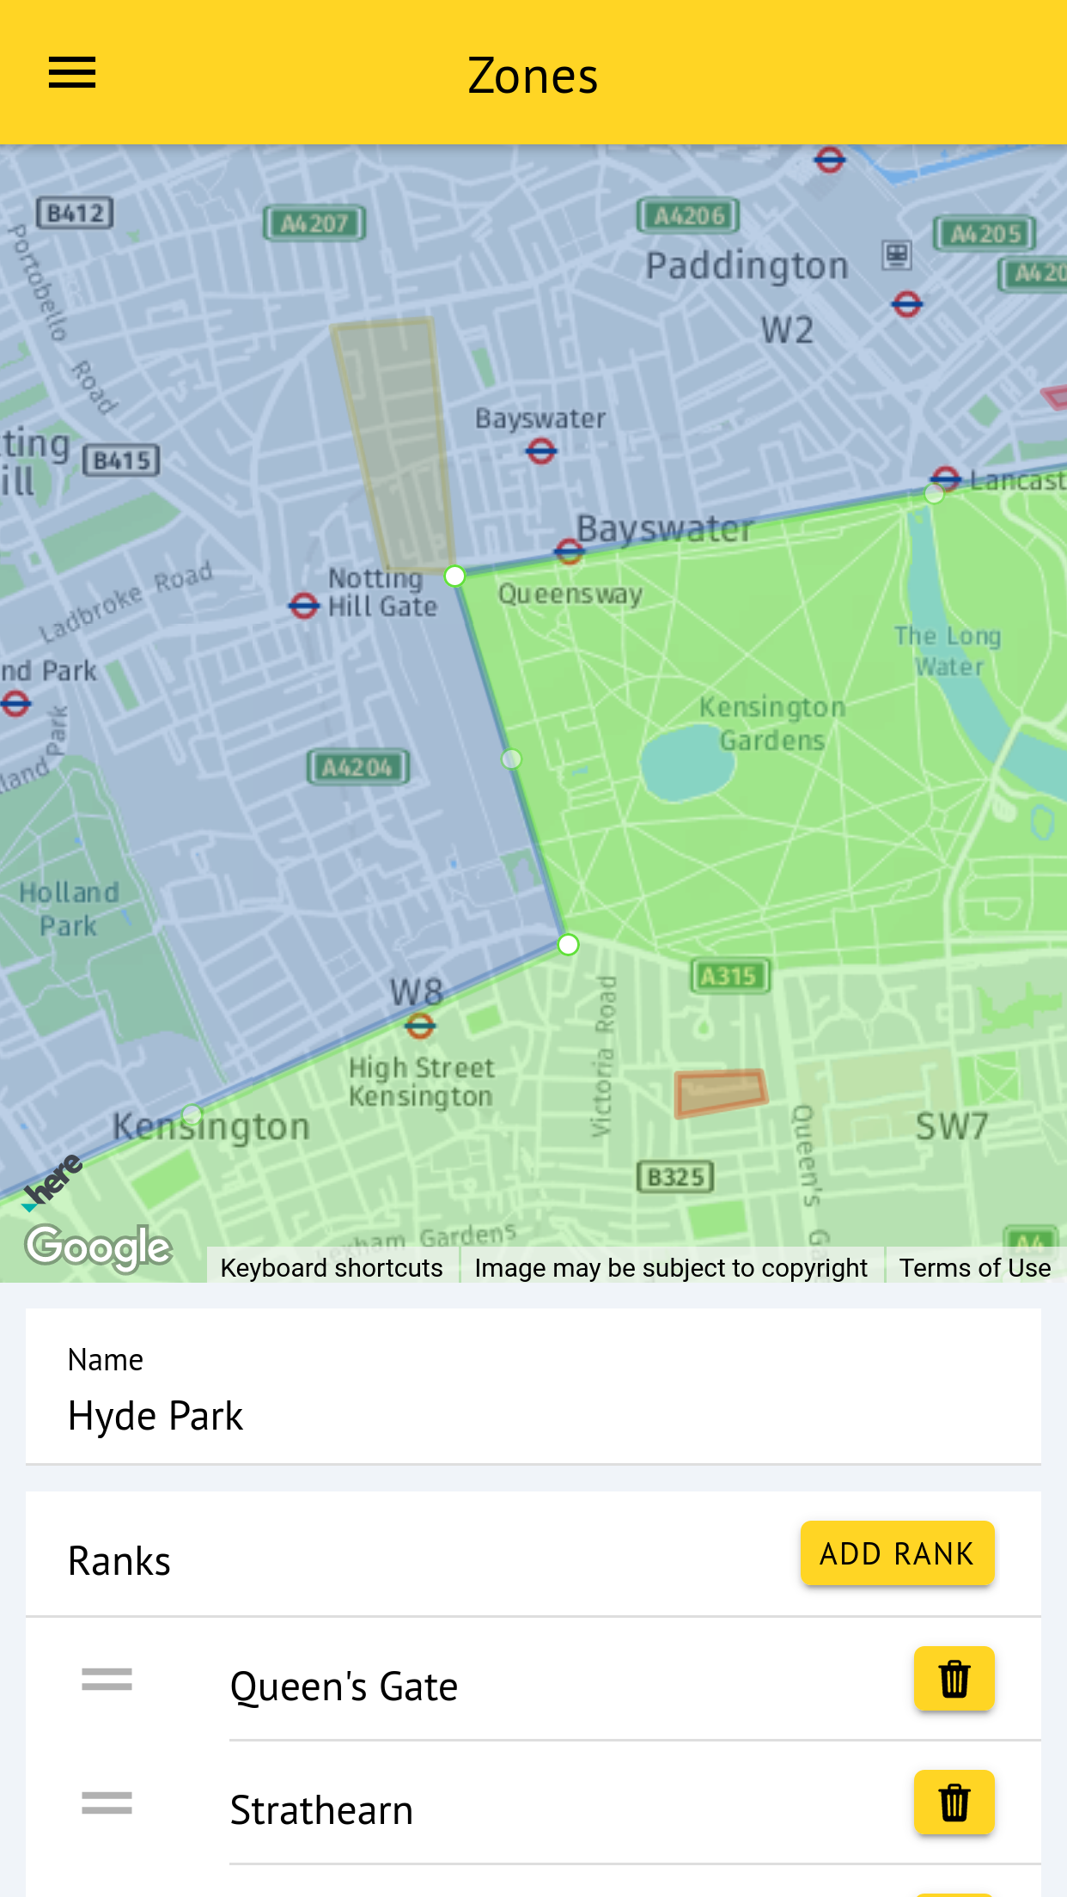Grab the Strathearn reorder handle
Screen dimensions: 1067x1897
(x=107, y=1802)
